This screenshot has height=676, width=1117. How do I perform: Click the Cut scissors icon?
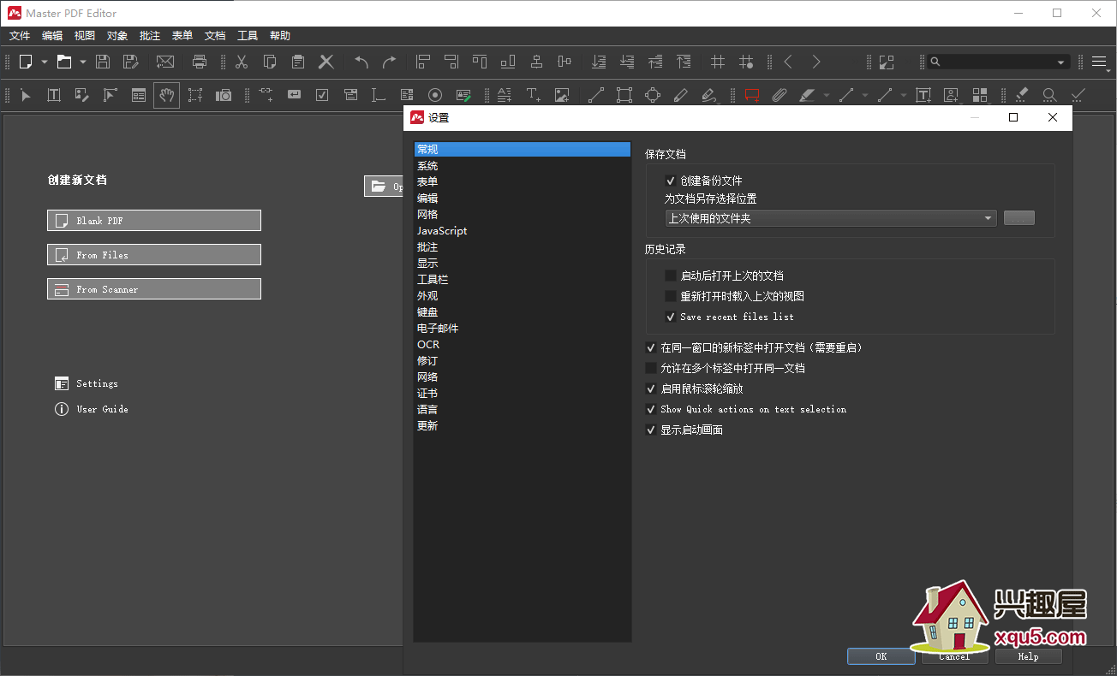tap(242, 62)
